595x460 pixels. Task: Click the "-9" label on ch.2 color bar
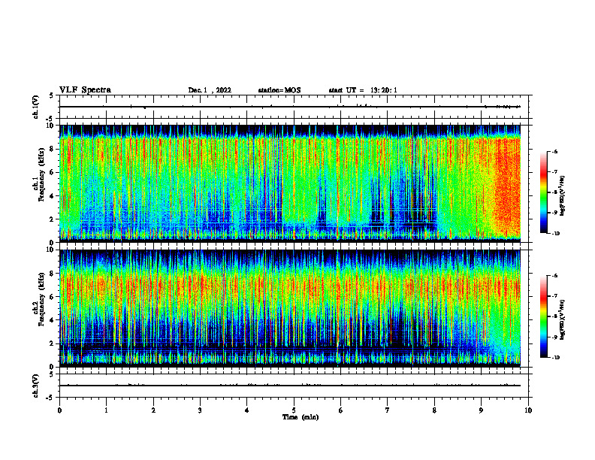tap(554, 337)
